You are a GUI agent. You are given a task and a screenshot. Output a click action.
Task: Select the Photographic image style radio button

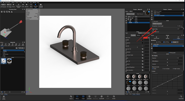[169, 53]
